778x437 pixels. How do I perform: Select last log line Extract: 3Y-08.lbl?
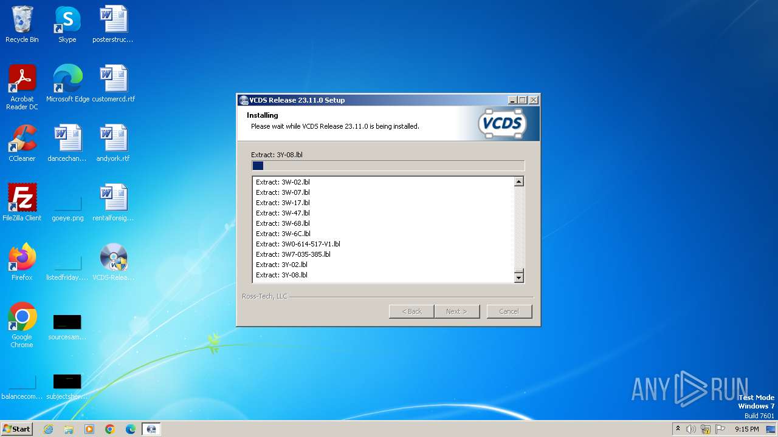pos(281,275)
